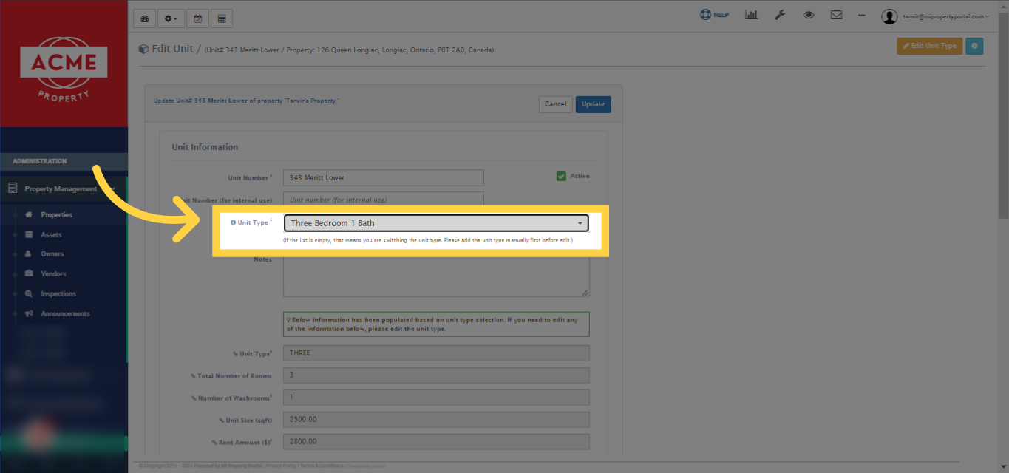This screenshot has height=473, width=1009.
Task: Toggle the Active checkbox for the unit
Action: [x=560, y=176]
